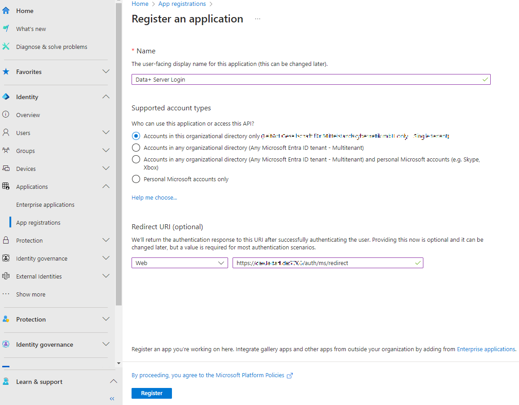Go to What's new menu item
519x405 pixels.
pos(31,29)
